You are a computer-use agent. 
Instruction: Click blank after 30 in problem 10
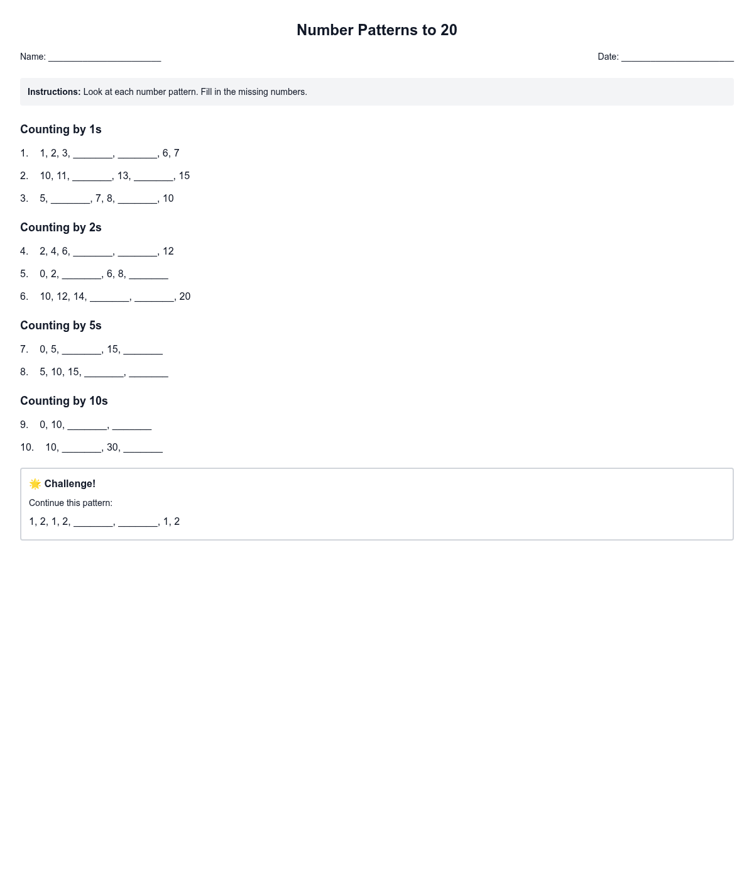tap(143, 448)
